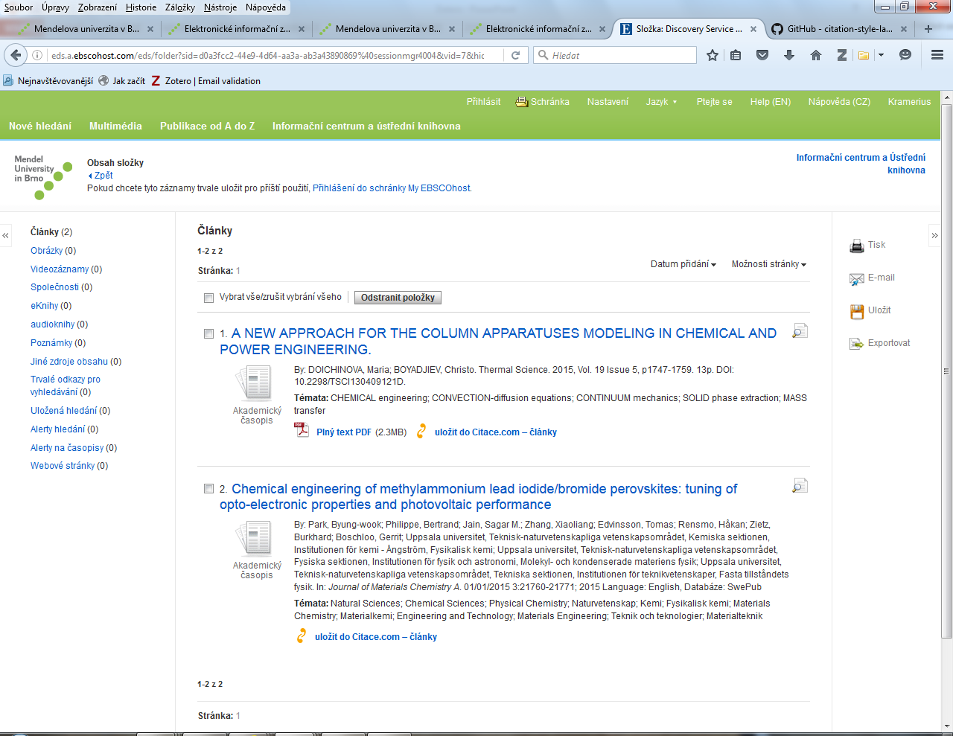Open the Historie menu
The width and height of the screenshot is (953, 736).
141,7
